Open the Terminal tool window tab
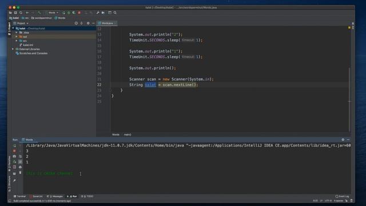 click(20, 196)
